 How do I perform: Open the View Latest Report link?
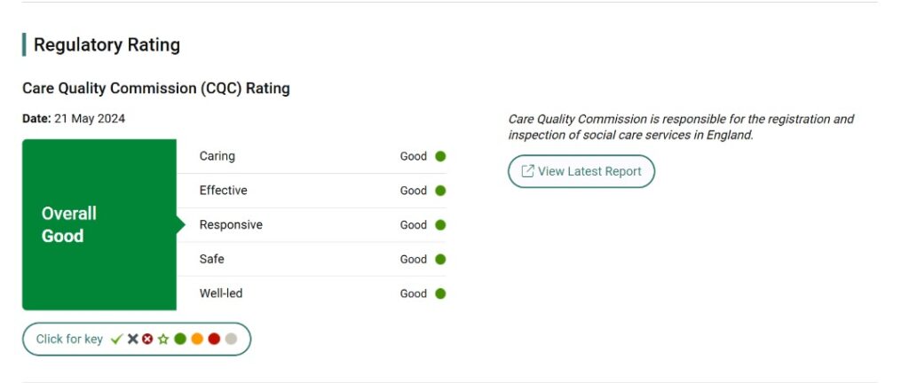click(x=589, y=171)
